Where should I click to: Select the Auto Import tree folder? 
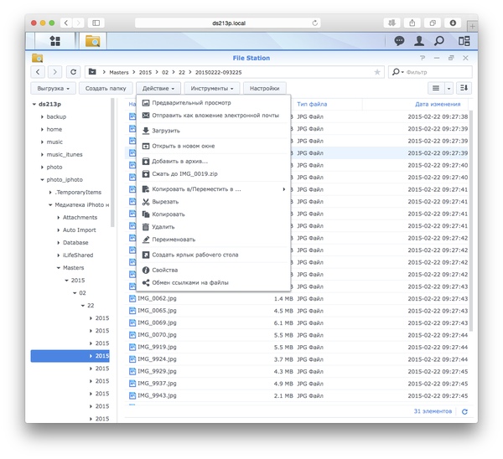click(80, 230)
